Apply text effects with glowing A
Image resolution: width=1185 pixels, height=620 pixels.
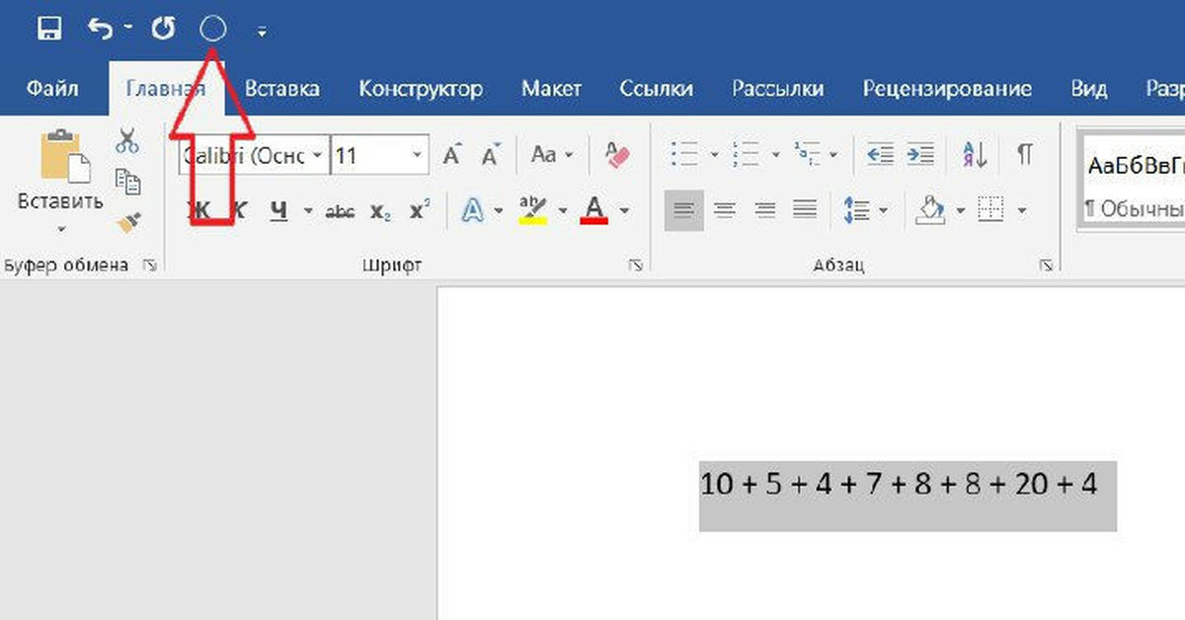pos(474,209)
